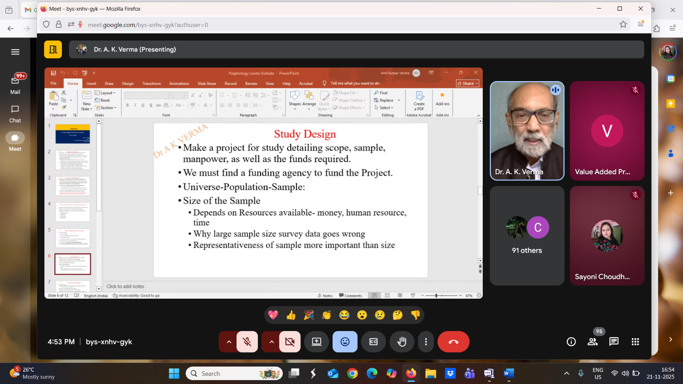Expand the audio settings chevron

229,342
